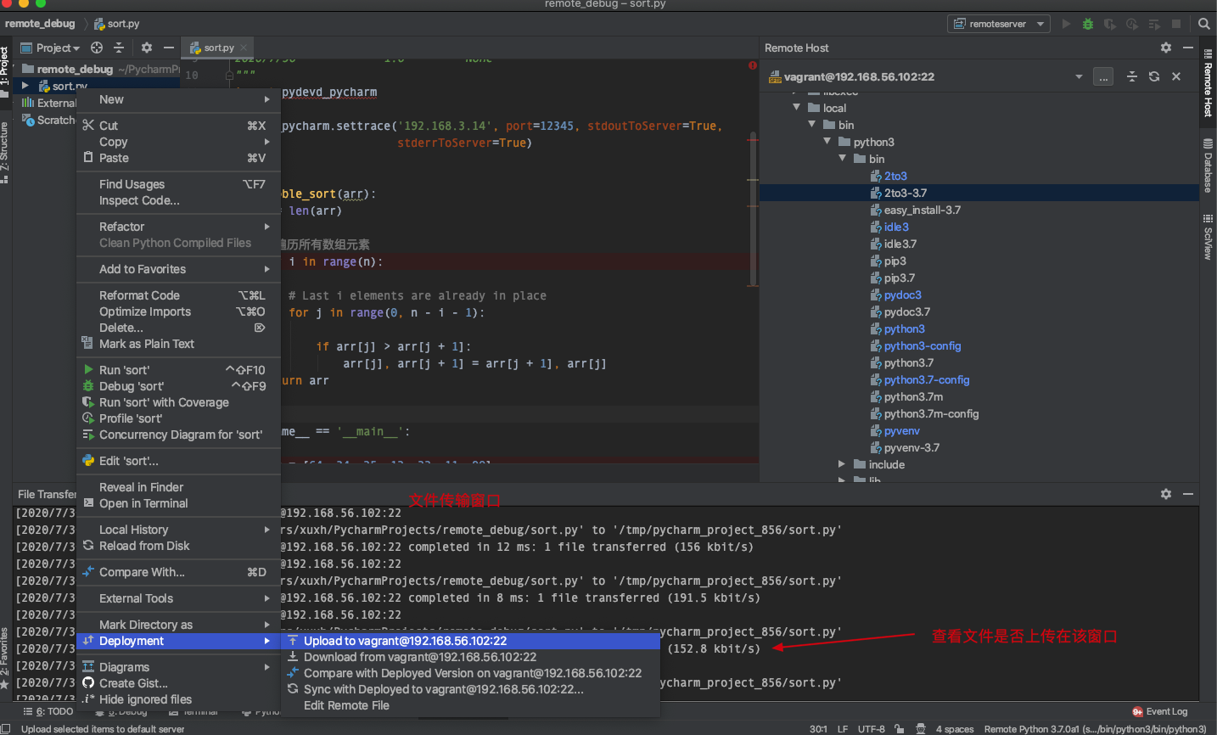Viewport: 1217px width, 735px height.
Task: Select Upload to vagrant@192.168.56.102:22
Action: click(x=471, y=641)
